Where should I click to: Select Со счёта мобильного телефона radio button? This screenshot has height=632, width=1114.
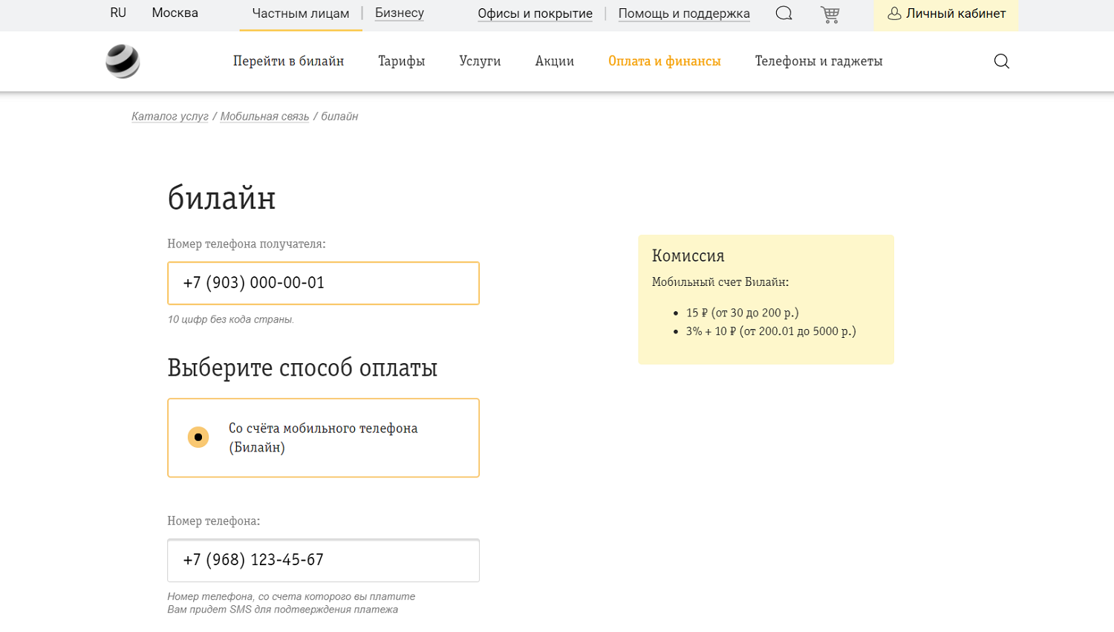click(198, 437)
